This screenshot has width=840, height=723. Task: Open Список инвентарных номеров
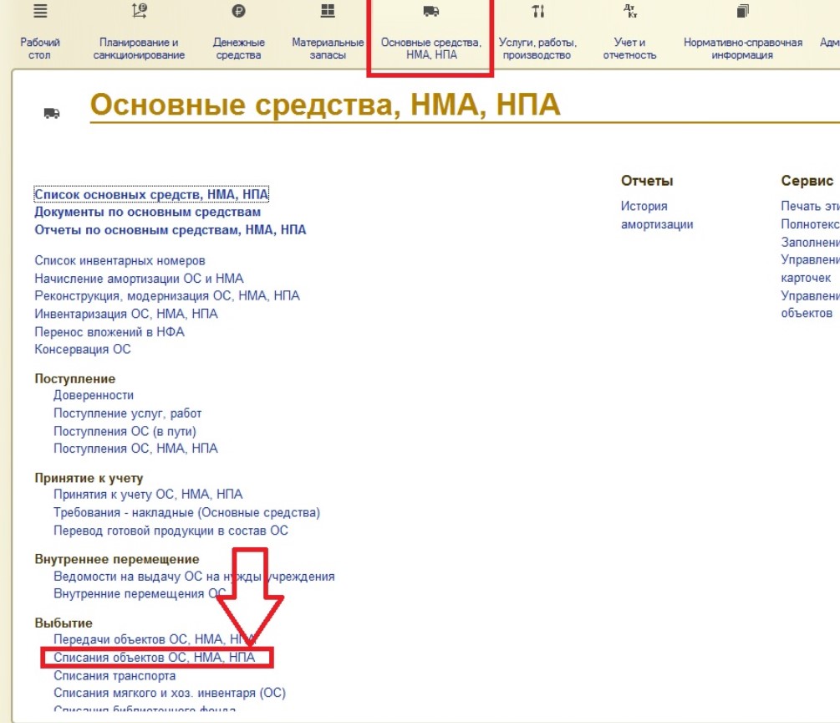pos(120,261)
